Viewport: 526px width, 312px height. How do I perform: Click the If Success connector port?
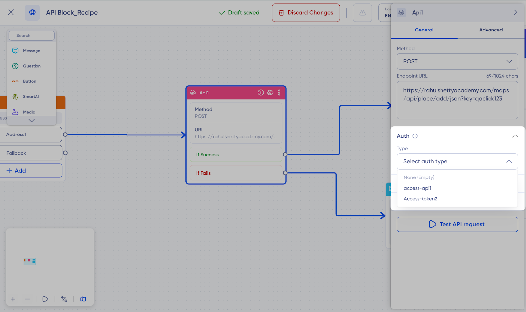pyautogui.click(x=285, y=154)
